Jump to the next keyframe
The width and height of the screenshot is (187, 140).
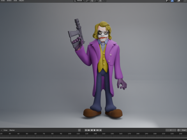pos(97,130)
